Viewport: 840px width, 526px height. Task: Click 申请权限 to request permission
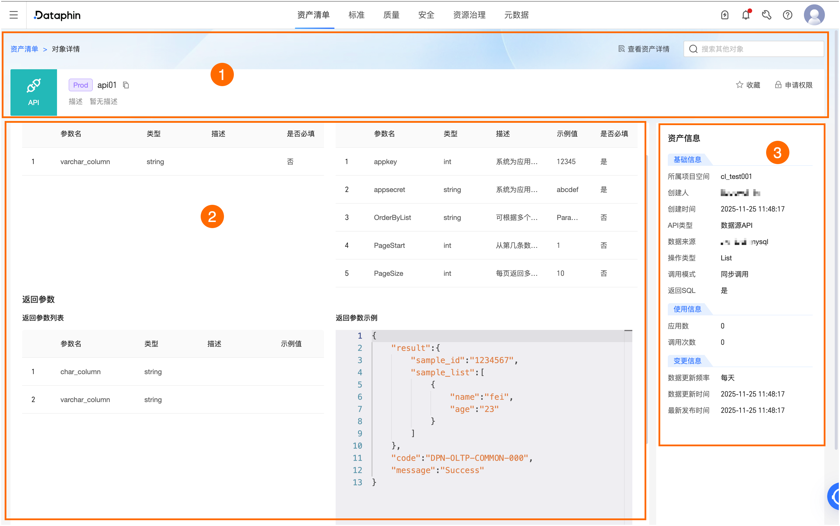pyautogui.click(x=794, y=85)
